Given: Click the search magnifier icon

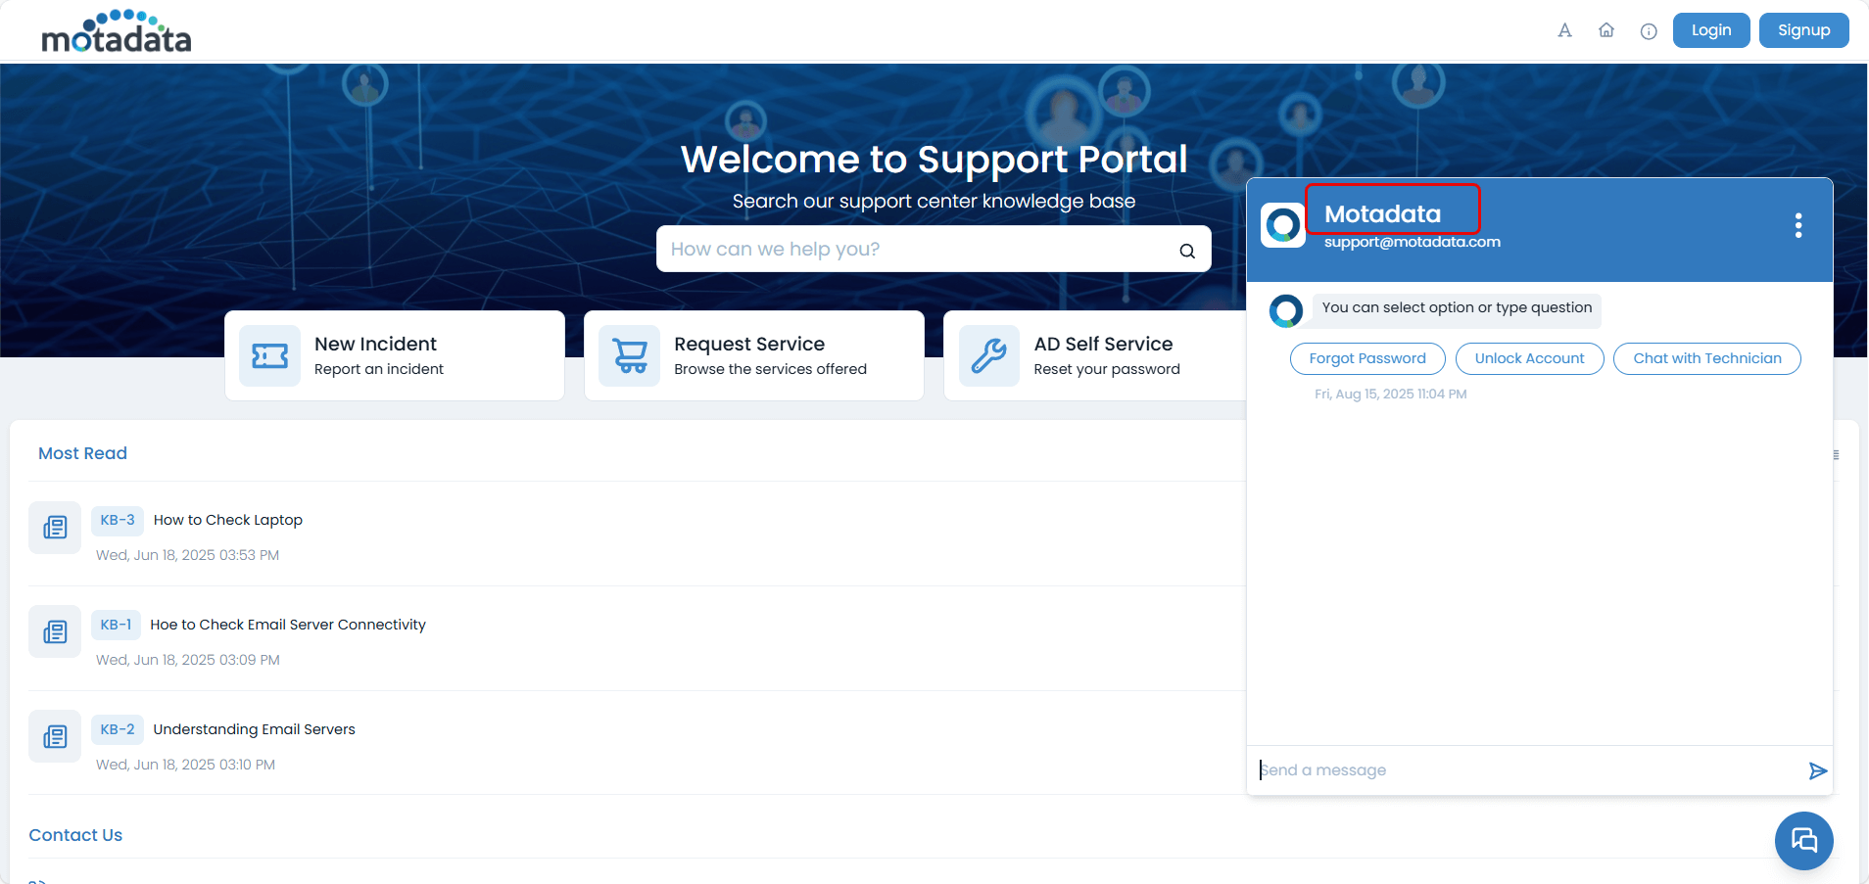Looking at the screenshot, I should tap(1187, 251).
